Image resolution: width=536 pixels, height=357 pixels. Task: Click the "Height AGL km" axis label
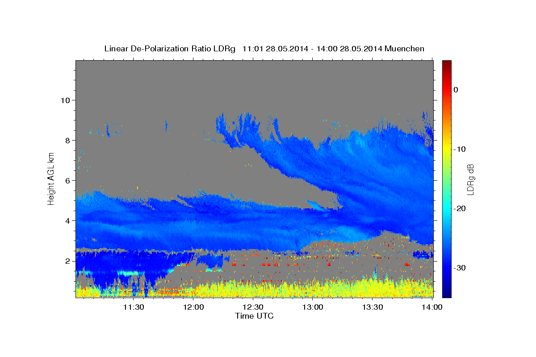[x=51, y=178]
